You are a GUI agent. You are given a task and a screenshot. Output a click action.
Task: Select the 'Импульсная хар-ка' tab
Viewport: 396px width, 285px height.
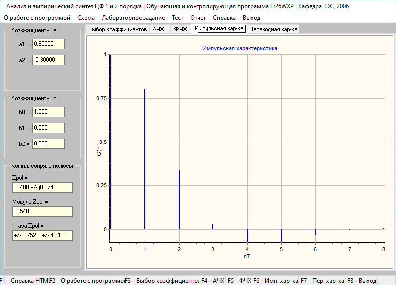pos(219,28)
